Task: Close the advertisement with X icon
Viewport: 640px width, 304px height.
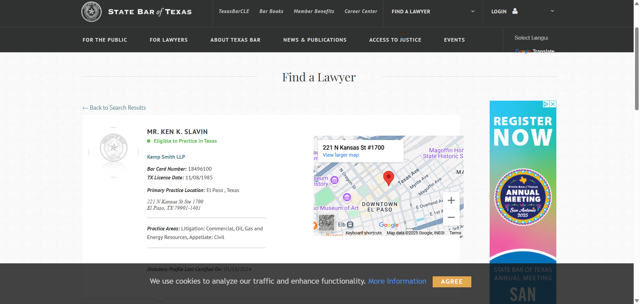Action: 553,104
